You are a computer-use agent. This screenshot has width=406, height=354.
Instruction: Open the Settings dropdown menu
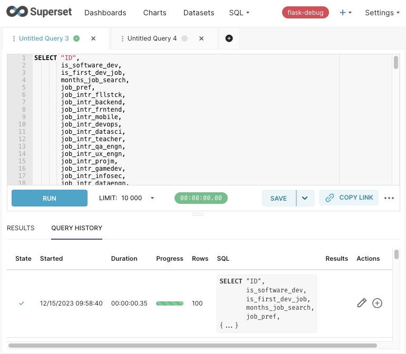coord(382,13)
